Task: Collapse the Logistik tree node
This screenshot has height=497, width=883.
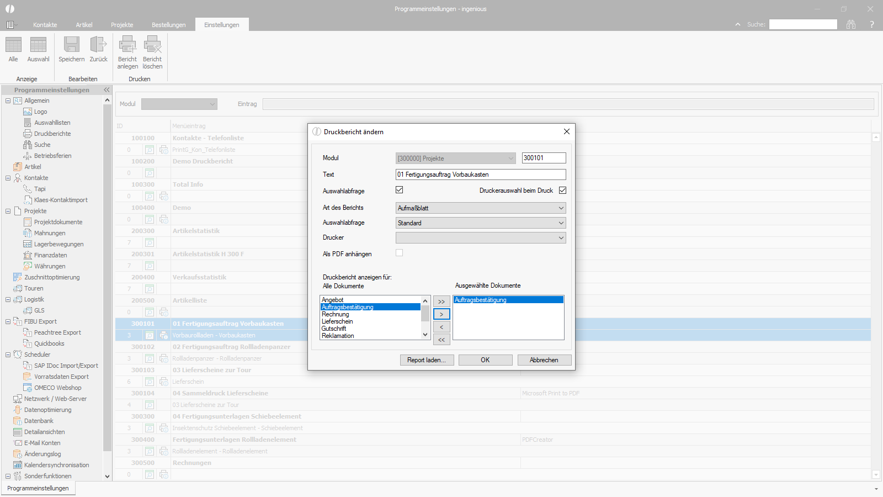Action: click(8, 299)
